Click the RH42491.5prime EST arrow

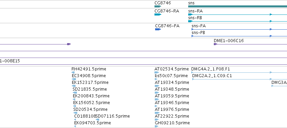[74, 72]
